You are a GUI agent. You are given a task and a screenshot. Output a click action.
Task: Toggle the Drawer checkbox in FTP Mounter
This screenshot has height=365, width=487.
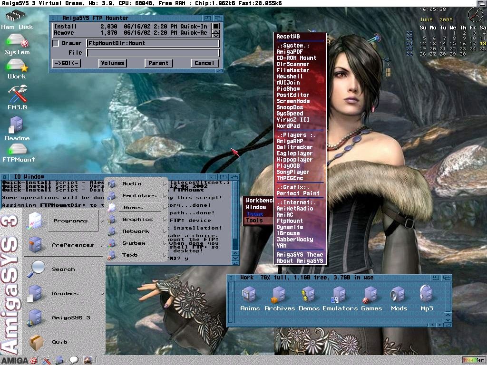click(56, 43)
